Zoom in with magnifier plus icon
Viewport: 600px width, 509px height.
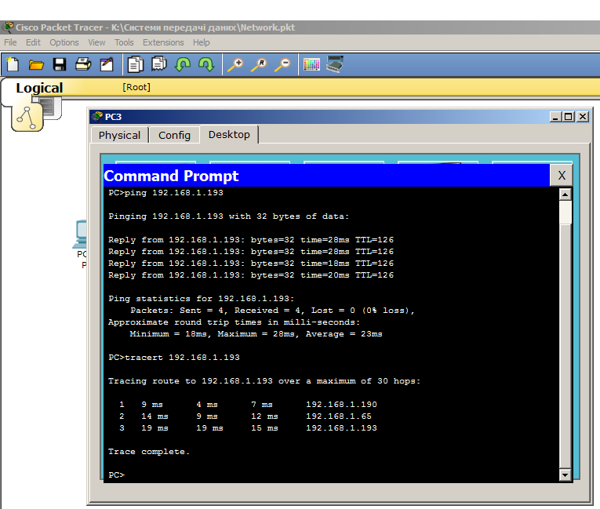tap(235, 64)
